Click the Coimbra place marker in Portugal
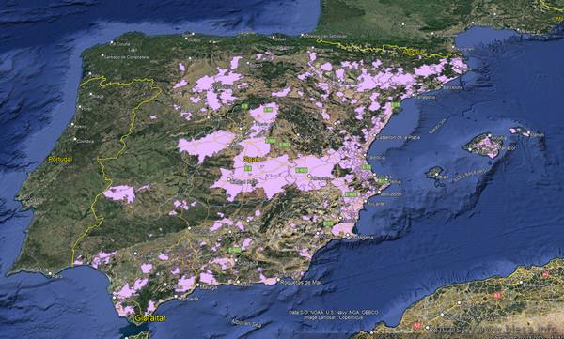This screenshot has height=339, width=564. (x=75, y=140)
